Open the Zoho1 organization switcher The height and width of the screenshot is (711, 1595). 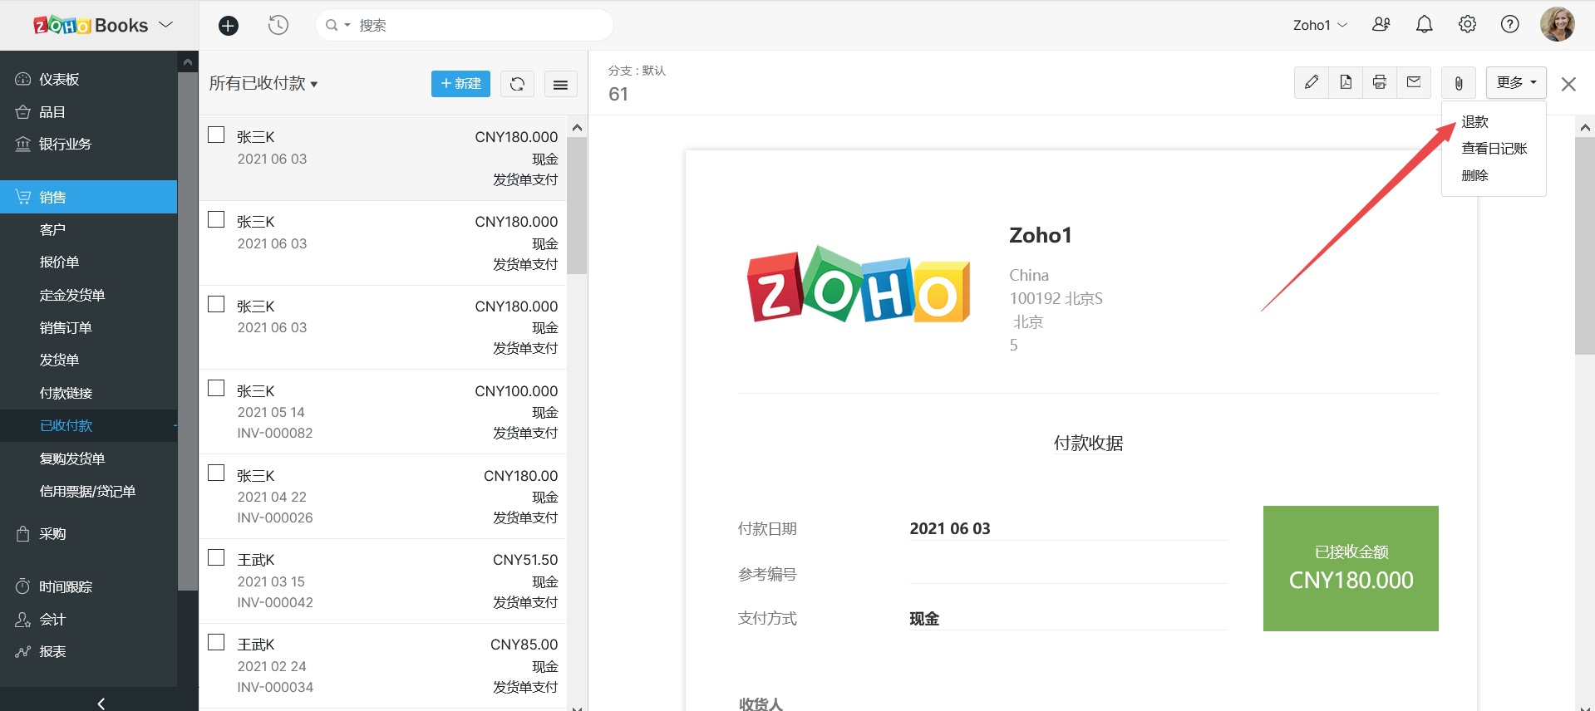point(1319,26)
